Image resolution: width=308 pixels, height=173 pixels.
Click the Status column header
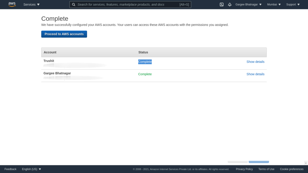pos(143,52)
